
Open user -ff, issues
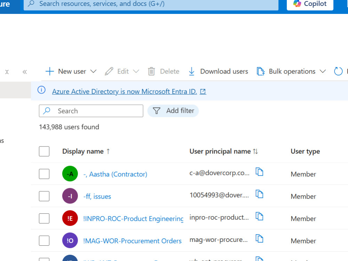pos(97,196)
